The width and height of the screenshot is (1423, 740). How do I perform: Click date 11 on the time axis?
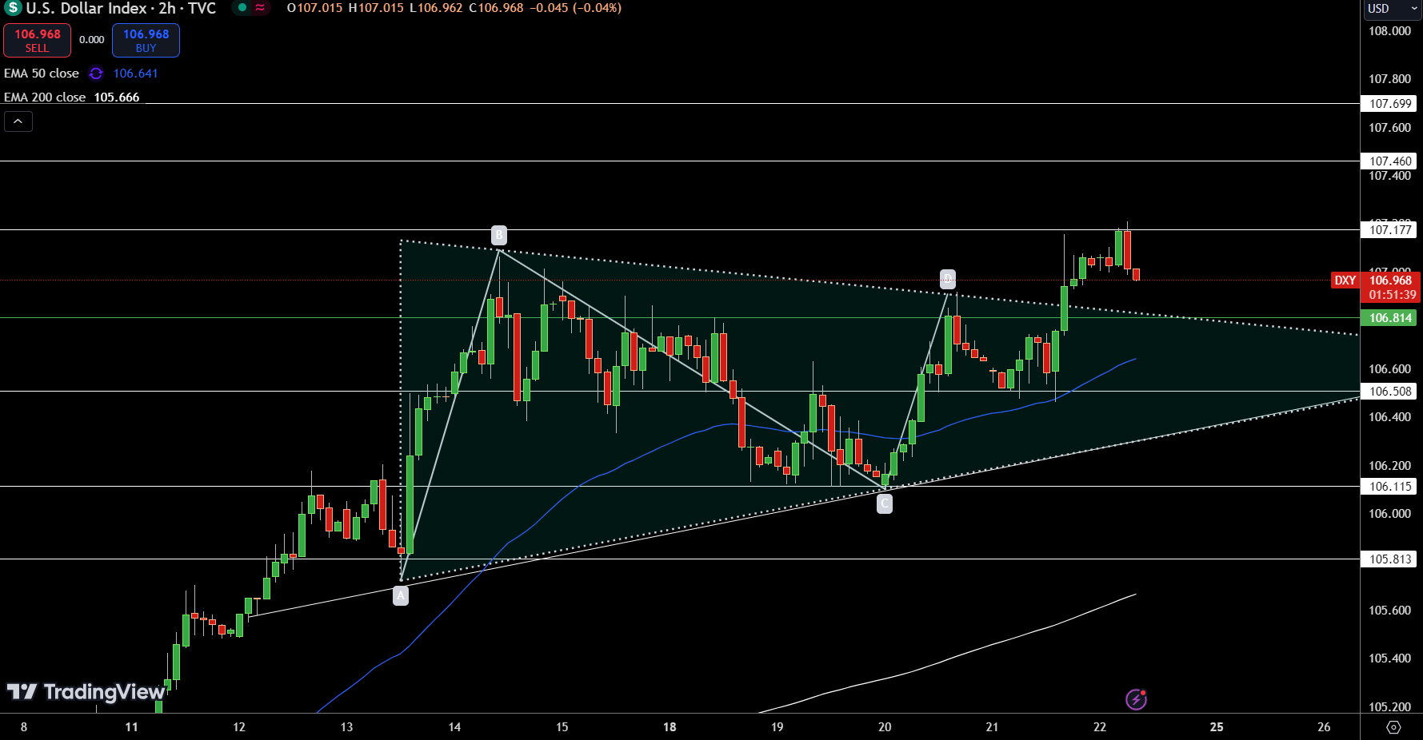[x=131, y=727]
